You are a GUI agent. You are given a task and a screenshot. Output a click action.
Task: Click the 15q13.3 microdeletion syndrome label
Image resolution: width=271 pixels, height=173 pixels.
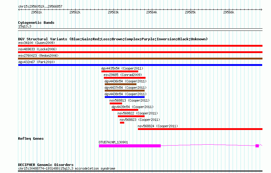point(67,168)
